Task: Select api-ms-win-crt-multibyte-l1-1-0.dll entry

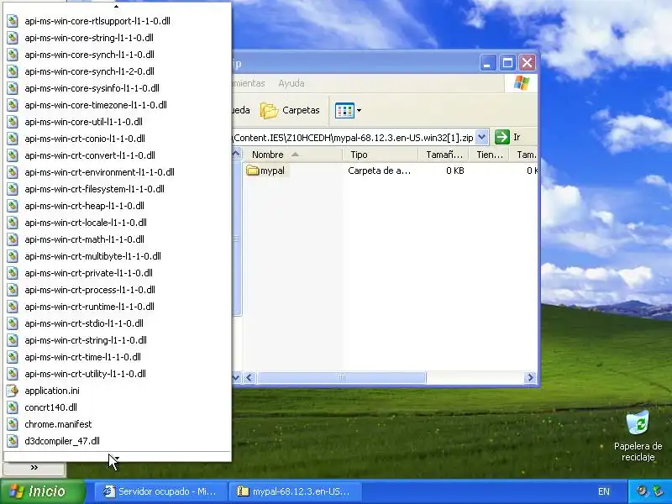Action: [x=92, y=256]
